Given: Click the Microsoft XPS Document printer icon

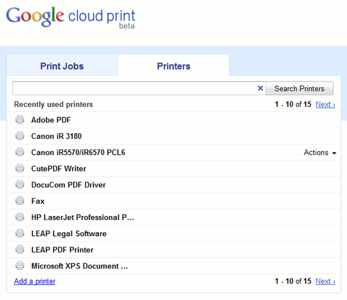Looking at the screenshot, I should pos(20,266).
